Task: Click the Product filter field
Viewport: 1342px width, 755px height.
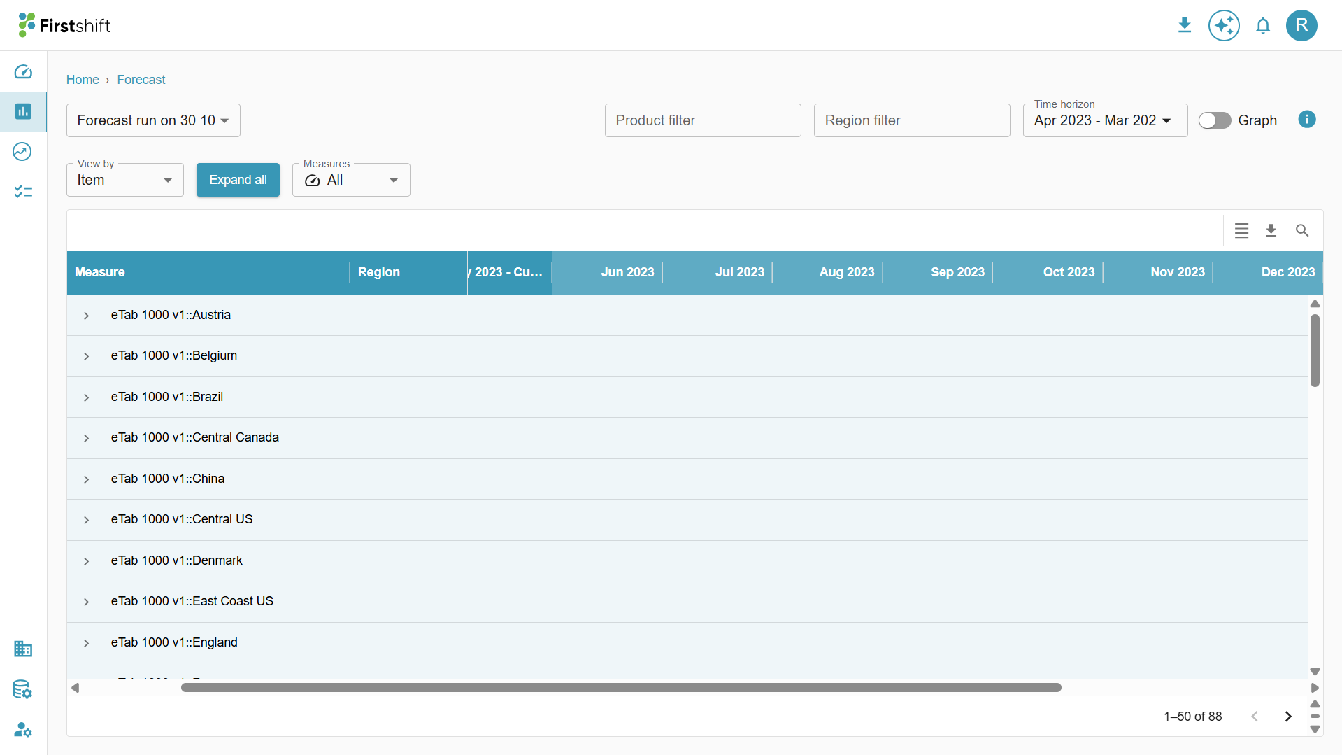Action: coord(703,120)
